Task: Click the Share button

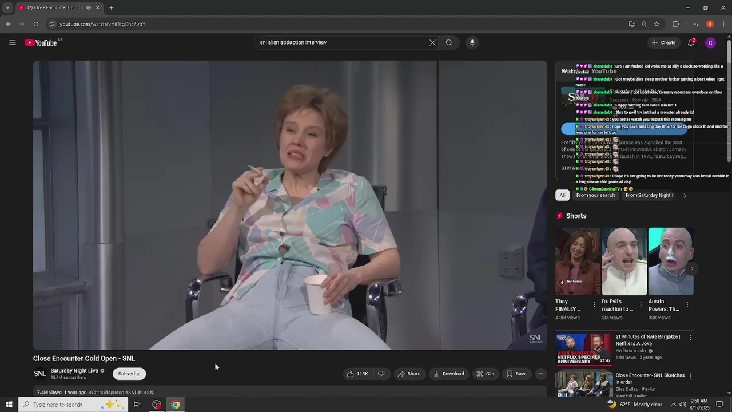Action: click(x=409, y=374)
